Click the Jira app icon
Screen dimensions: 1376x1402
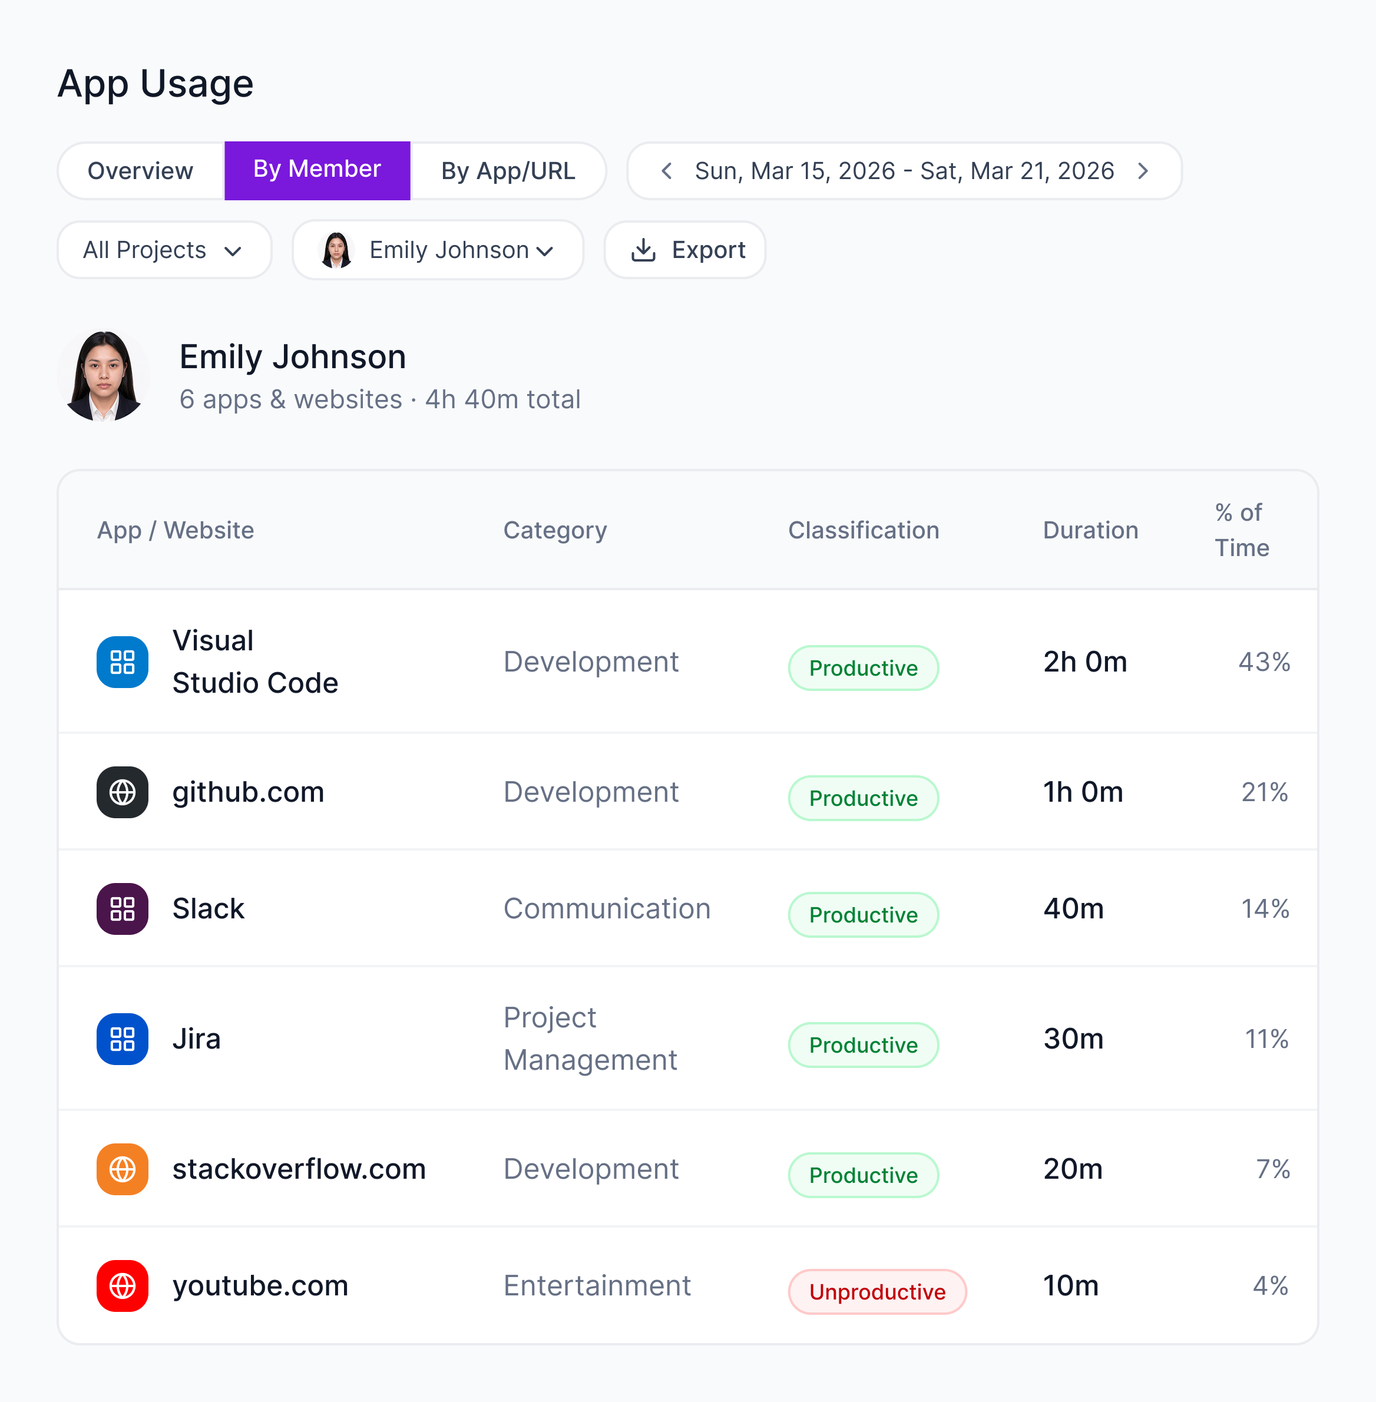coord(122,1039)
